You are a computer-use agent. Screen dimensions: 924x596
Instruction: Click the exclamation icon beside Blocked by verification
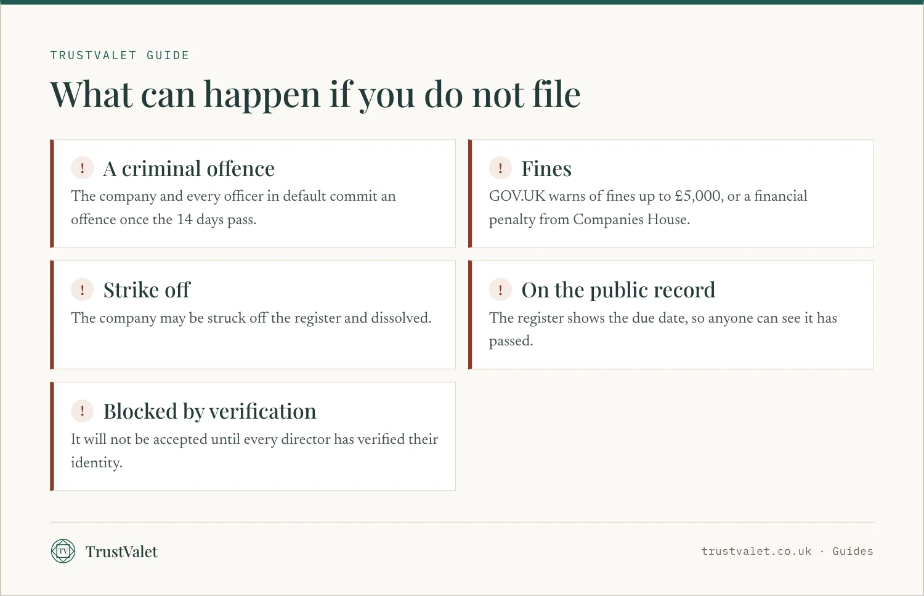click(83, 411)
